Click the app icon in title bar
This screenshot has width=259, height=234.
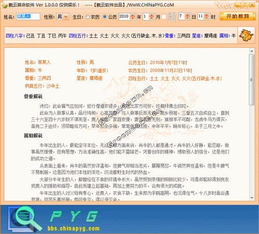pos(5,5)
